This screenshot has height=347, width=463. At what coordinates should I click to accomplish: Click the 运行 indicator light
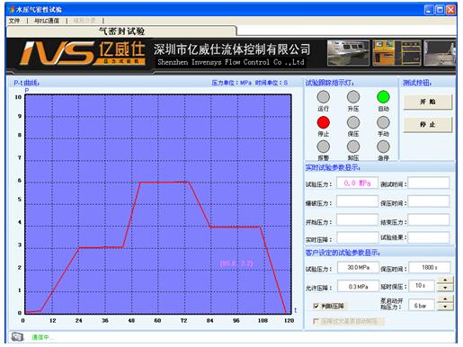[x=324, y=97]
